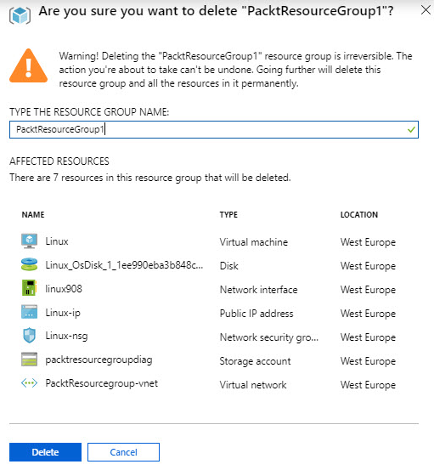Select the PacktResourcegroup-vnet resource name
This screenshot has height=470, width=434.
[x=102, y=383]
